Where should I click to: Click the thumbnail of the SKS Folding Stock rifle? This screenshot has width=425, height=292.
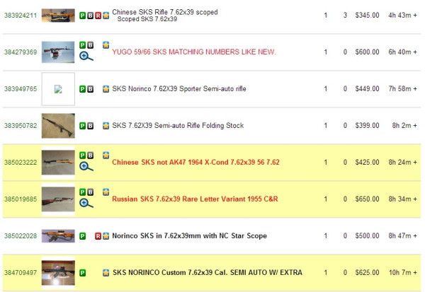click(x=58, y=126)
